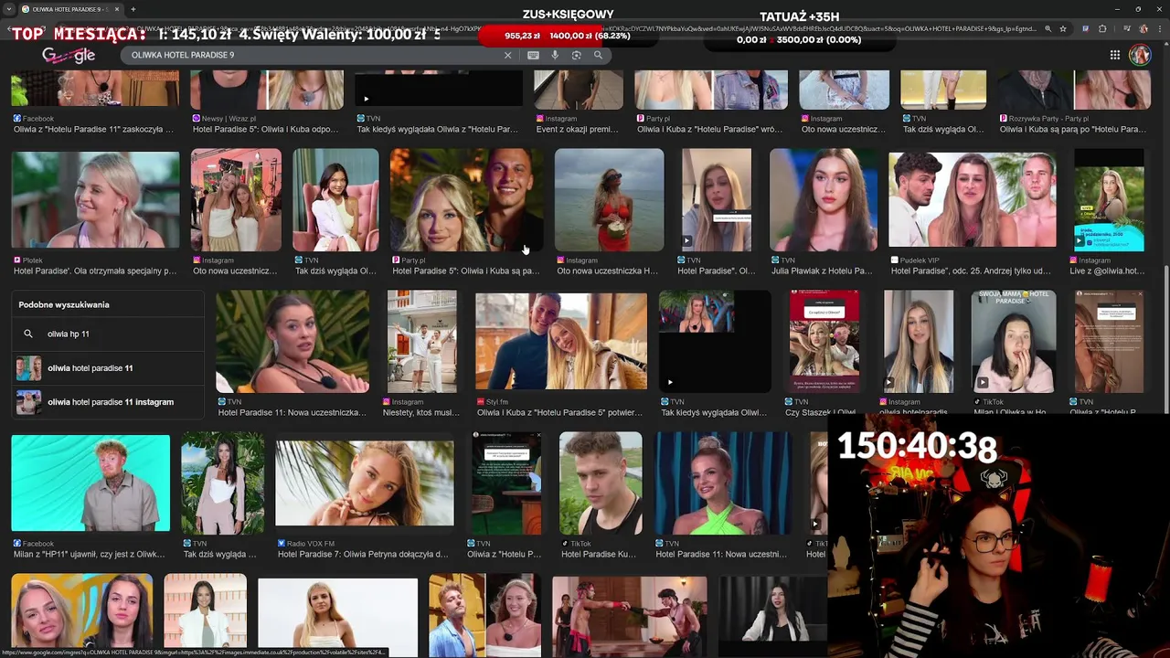Open the man on turquoise background thumbnail

click(90, 483)
